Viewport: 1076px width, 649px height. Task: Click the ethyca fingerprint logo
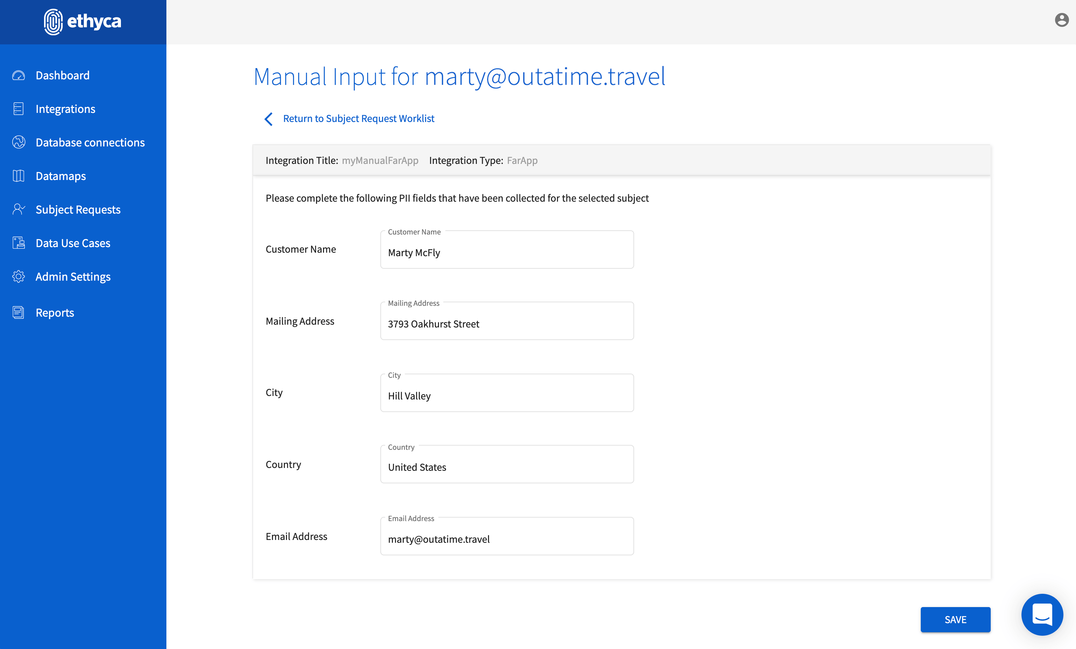(x=53, y=22)
